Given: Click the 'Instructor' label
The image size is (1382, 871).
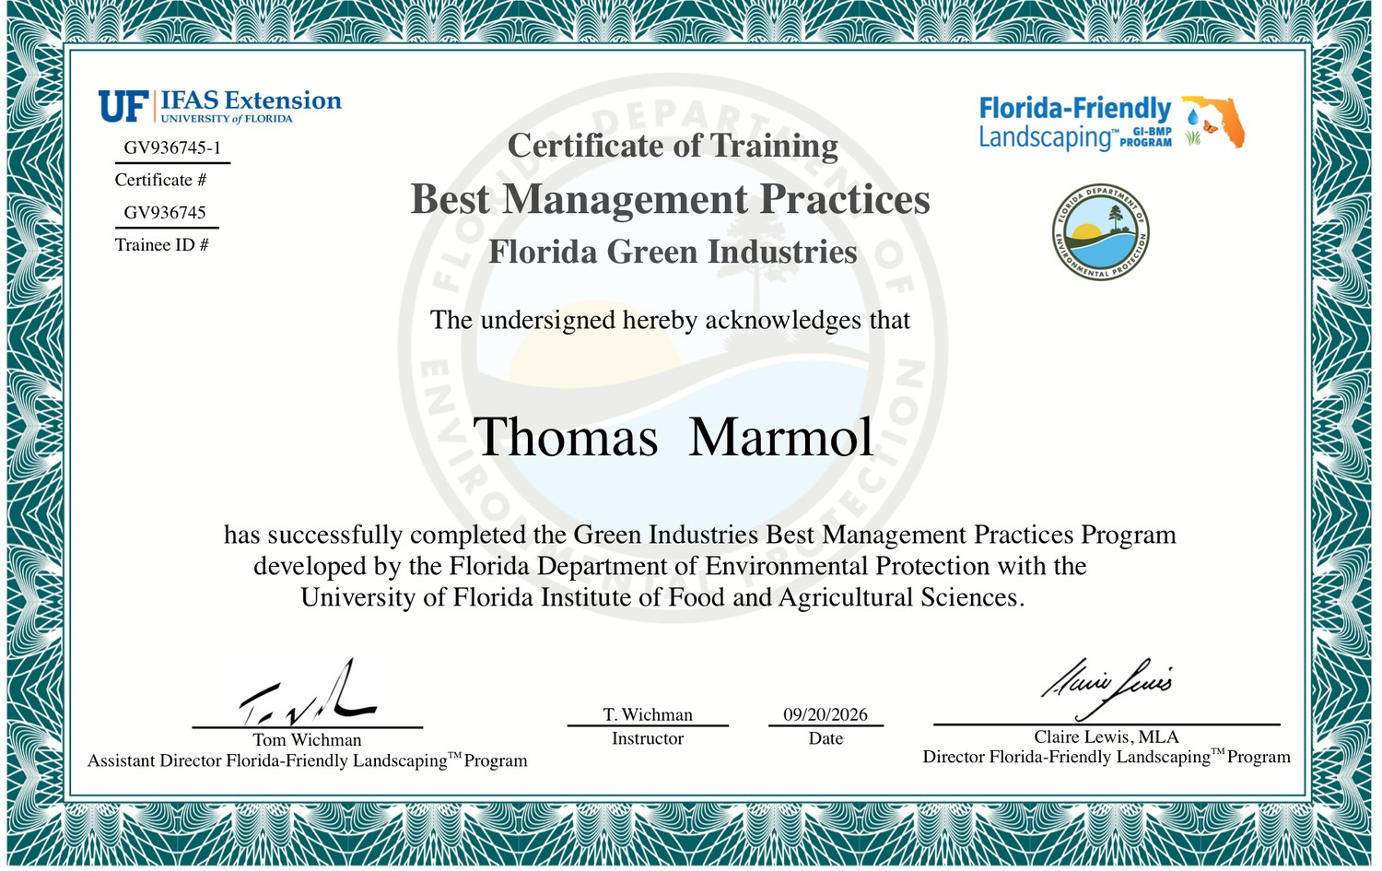Looking at the screenshot, I should tap(648, 738).
